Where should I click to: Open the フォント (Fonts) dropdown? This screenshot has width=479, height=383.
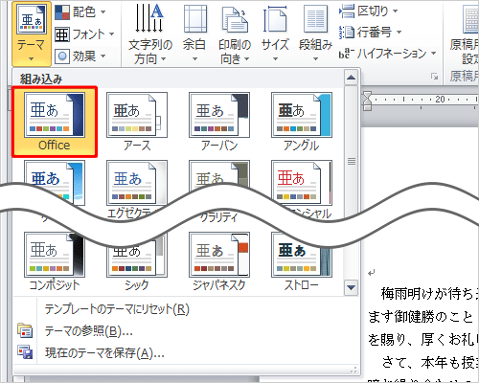pos(84,34)
